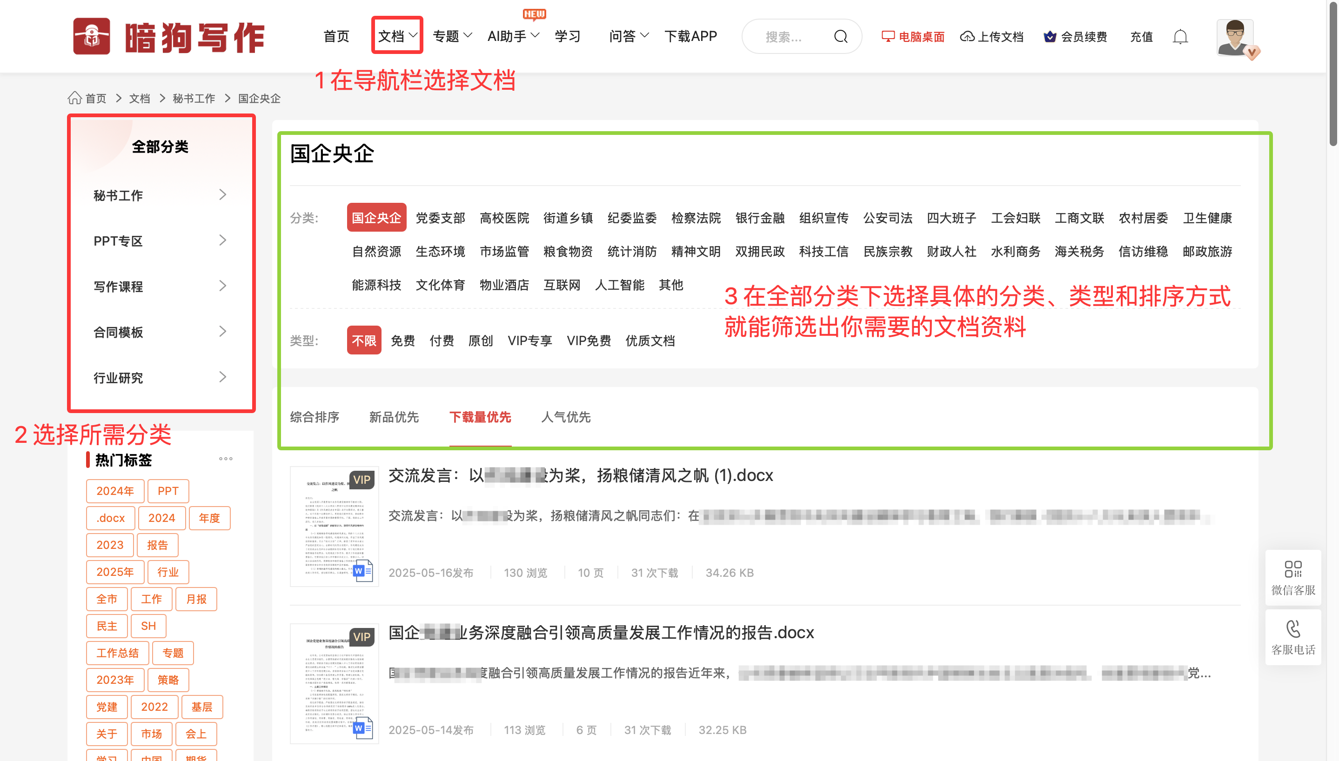Select 国企央企 category filter
Image resolution: width=1339 pixels, height=761 pixels.
[376, 217]
